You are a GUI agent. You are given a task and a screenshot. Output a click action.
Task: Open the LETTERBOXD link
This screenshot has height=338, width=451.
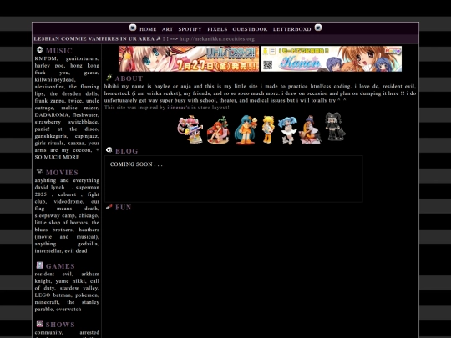292,29
